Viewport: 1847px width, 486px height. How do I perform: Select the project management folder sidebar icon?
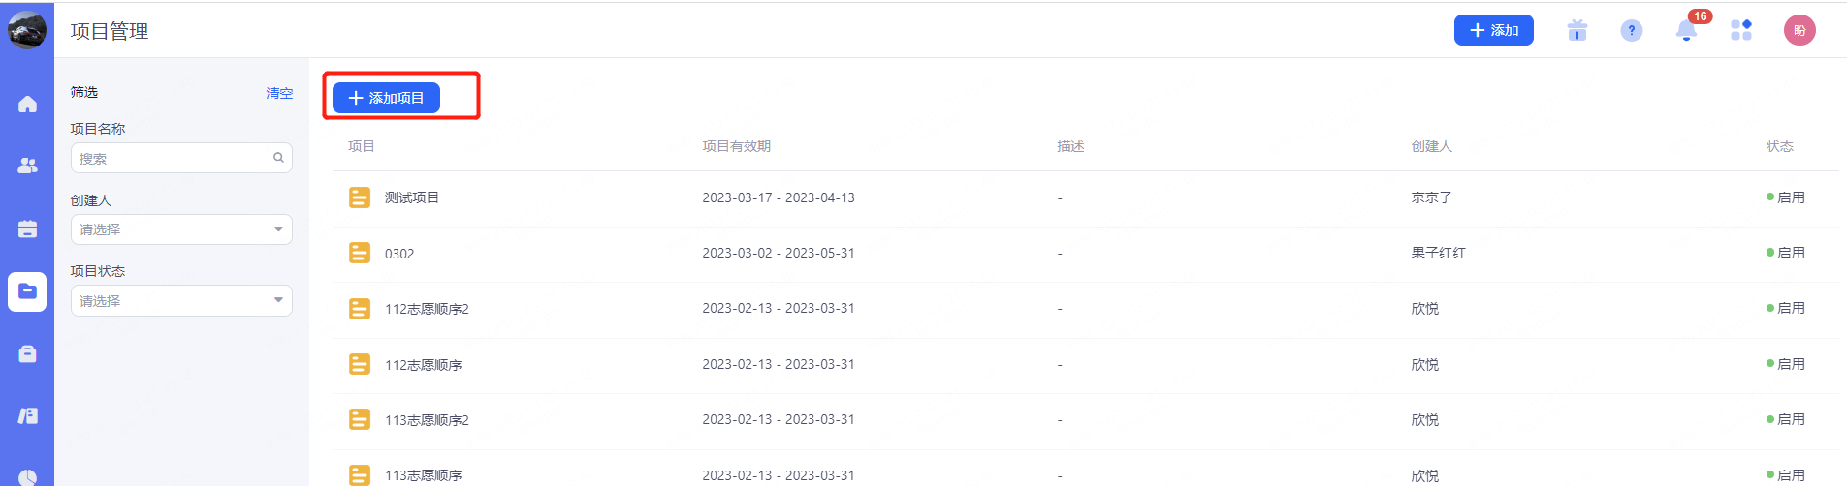(x=27, y=291)
